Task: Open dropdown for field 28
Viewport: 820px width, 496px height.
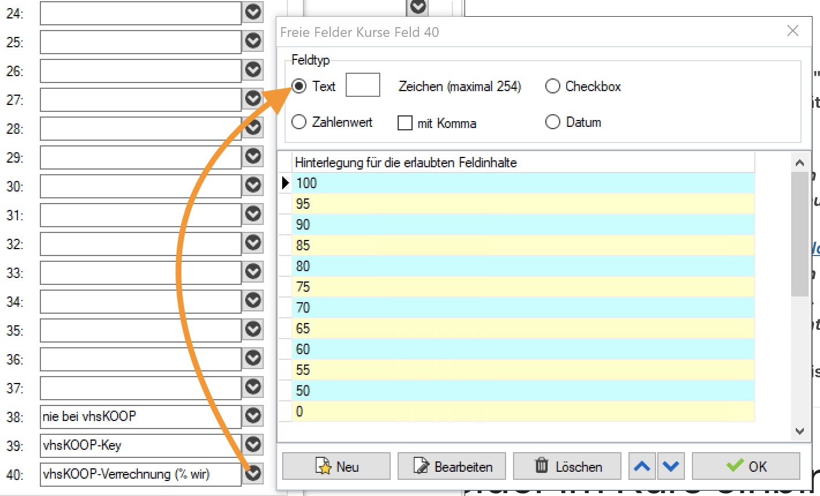Action: pos(253,127)
